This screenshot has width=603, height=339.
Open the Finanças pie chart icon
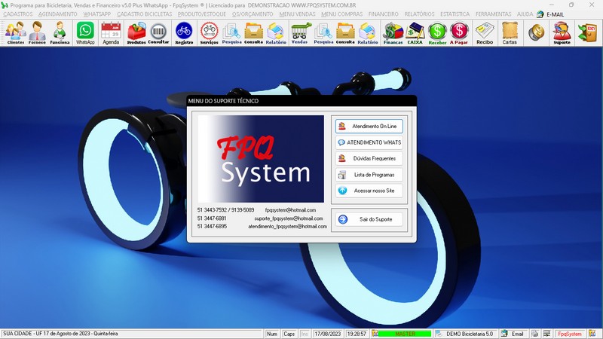pyautogui.click(x=393, y=32)
